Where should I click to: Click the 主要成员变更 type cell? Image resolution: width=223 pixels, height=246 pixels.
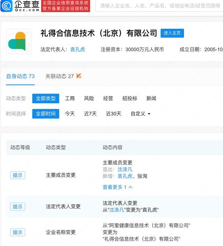click(x=61, y=175)
